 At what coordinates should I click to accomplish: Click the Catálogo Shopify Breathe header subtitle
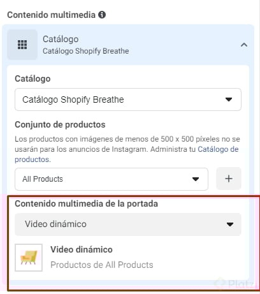click(86, 51)
